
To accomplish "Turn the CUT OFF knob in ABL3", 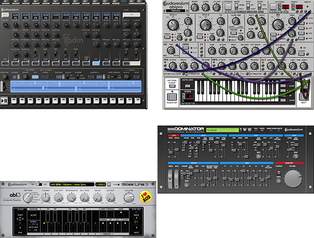I will click(59, 198).
